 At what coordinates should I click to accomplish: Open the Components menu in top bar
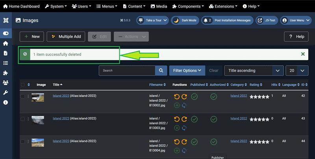tap(186, 6)
